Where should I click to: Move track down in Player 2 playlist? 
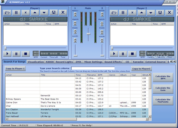pyautogui.click(x=151, y=12)
